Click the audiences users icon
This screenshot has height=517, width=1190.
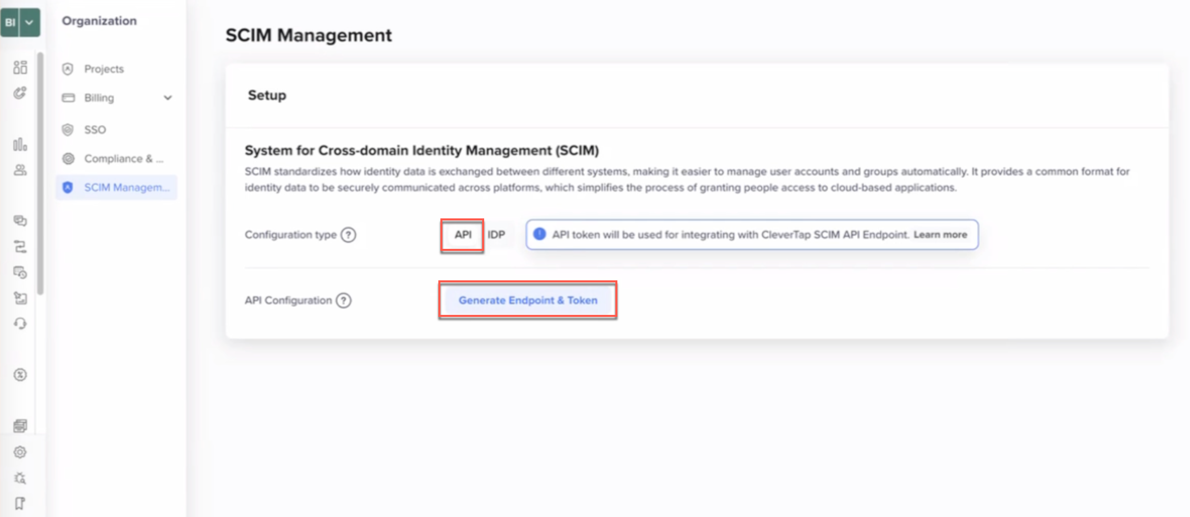coord(20,170)
